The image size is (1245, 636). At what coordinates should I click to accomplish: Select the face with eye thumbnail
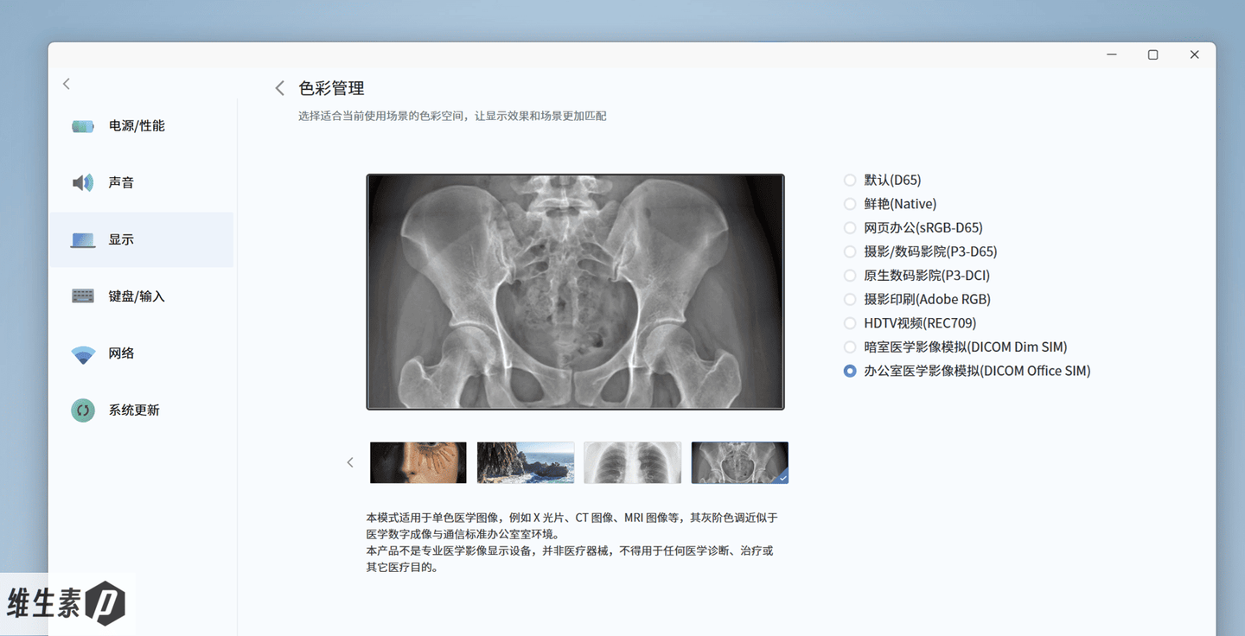418,462
